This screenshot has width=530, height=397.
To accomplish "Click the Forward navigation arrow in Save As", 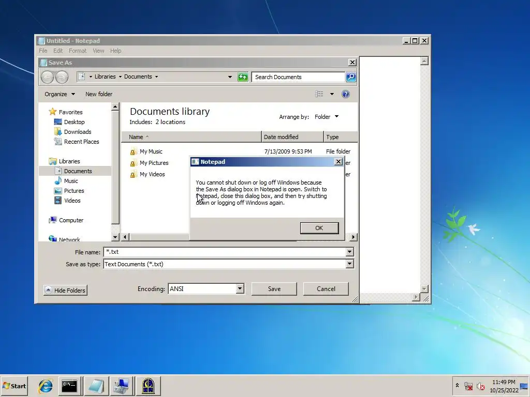I will [x=62, y=77].
